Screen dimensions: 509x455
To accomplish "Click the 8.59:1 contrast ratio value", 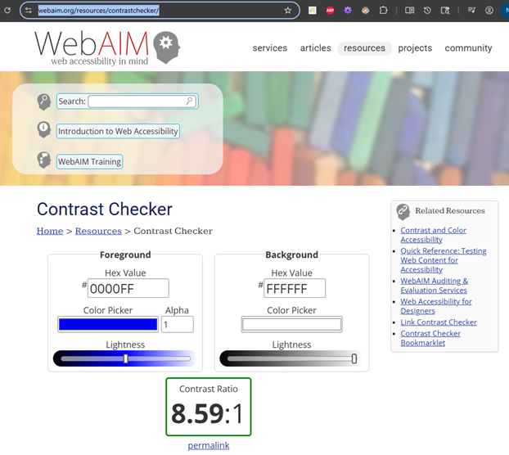I will (x=207, y=413).
